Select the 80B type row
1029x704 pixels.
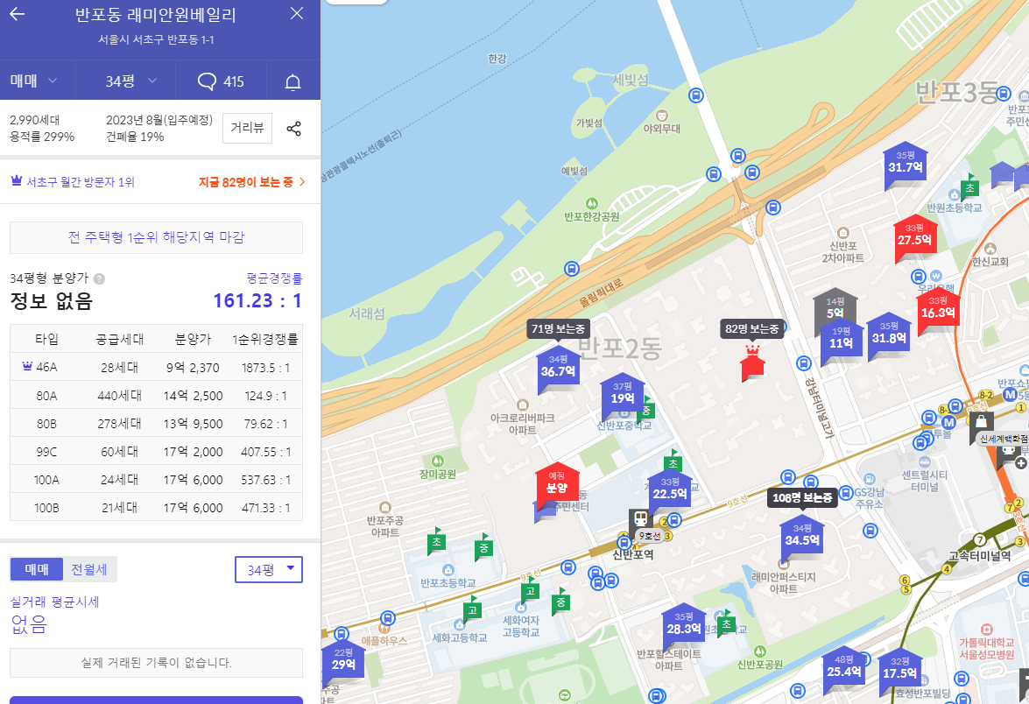point(156,423)
